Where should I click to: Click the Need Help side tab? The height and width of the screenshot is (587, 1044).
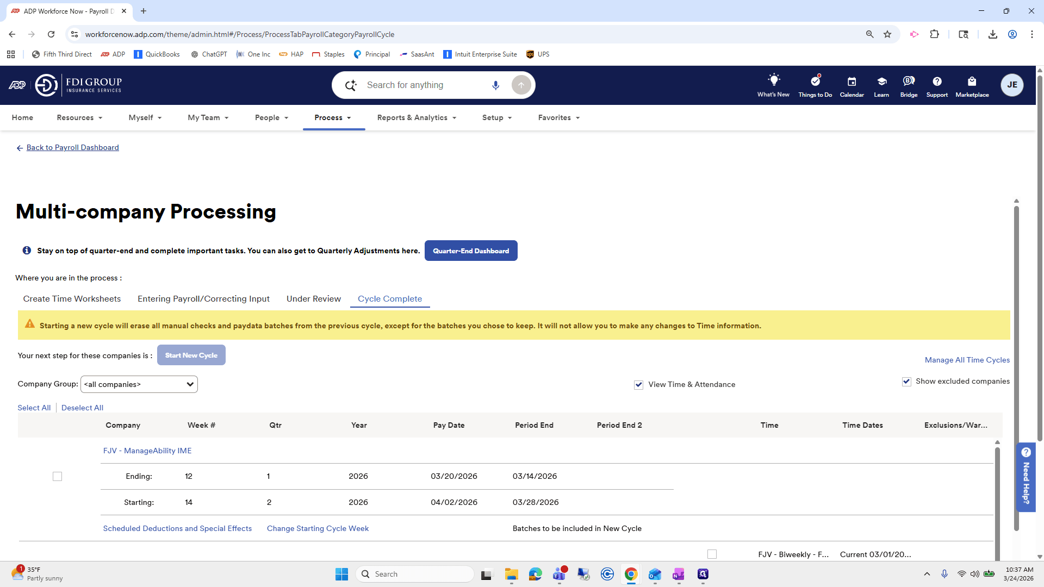[x=1026, y=477]
